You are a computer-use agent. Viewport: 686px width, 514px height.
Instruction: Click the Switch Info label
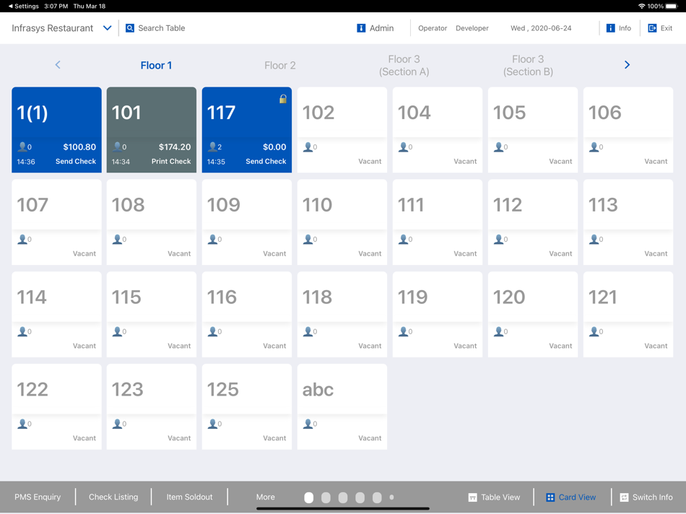(x=652, y=497)
